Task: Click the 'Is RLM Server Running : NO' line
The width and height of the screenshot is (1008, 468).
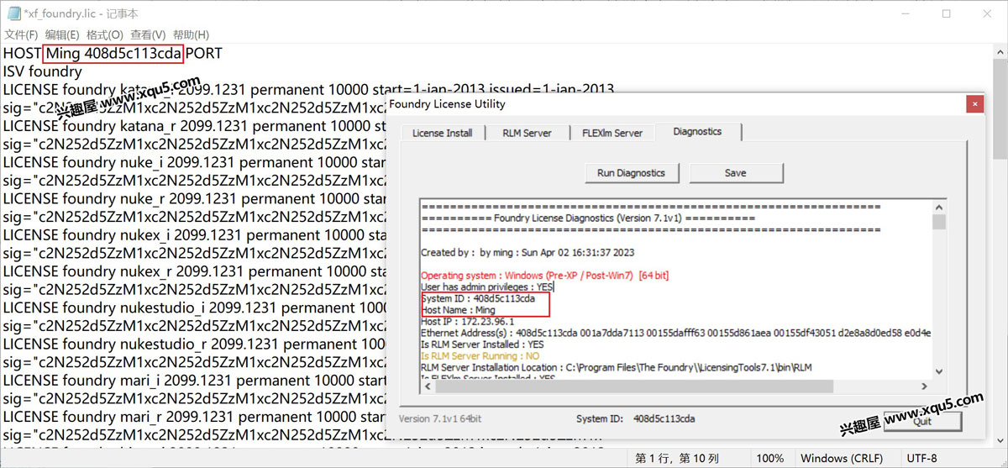Action: (x=480, y=356)
